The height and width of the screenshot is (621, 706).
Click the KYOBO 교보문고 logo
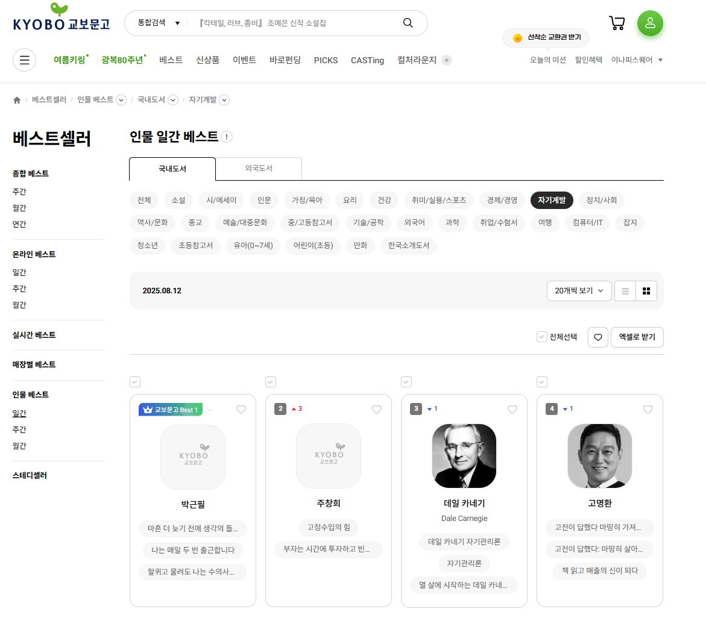tap(61, 19)
